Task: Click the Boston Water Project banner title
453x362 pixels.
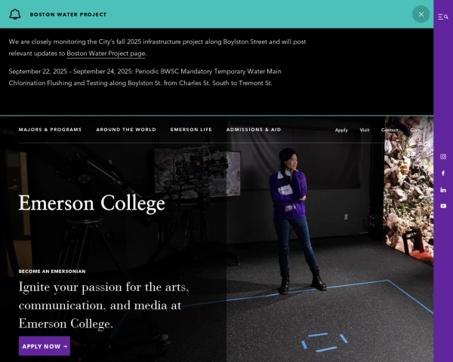Action: click(x=68, y=14)
